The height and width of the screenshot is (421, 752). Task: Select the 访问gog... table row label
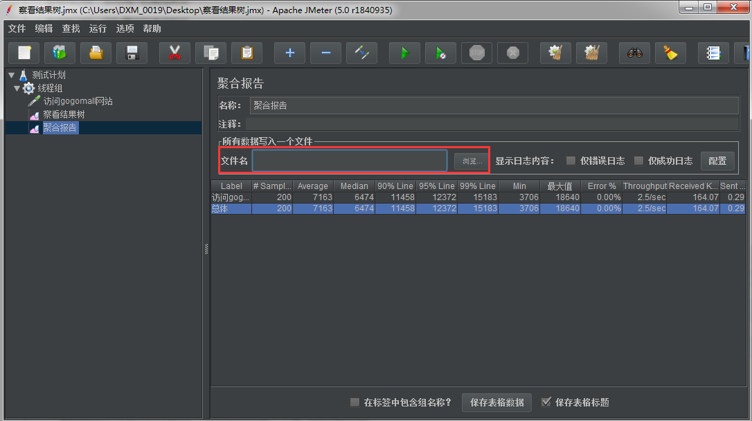click(x=231, y=197)
